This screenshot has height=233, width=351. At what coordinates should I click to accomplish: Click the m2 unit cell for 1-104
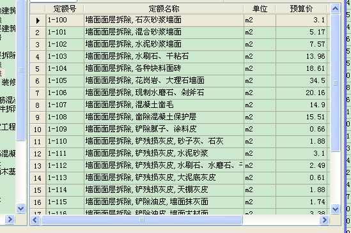click(x=260, y=68)
